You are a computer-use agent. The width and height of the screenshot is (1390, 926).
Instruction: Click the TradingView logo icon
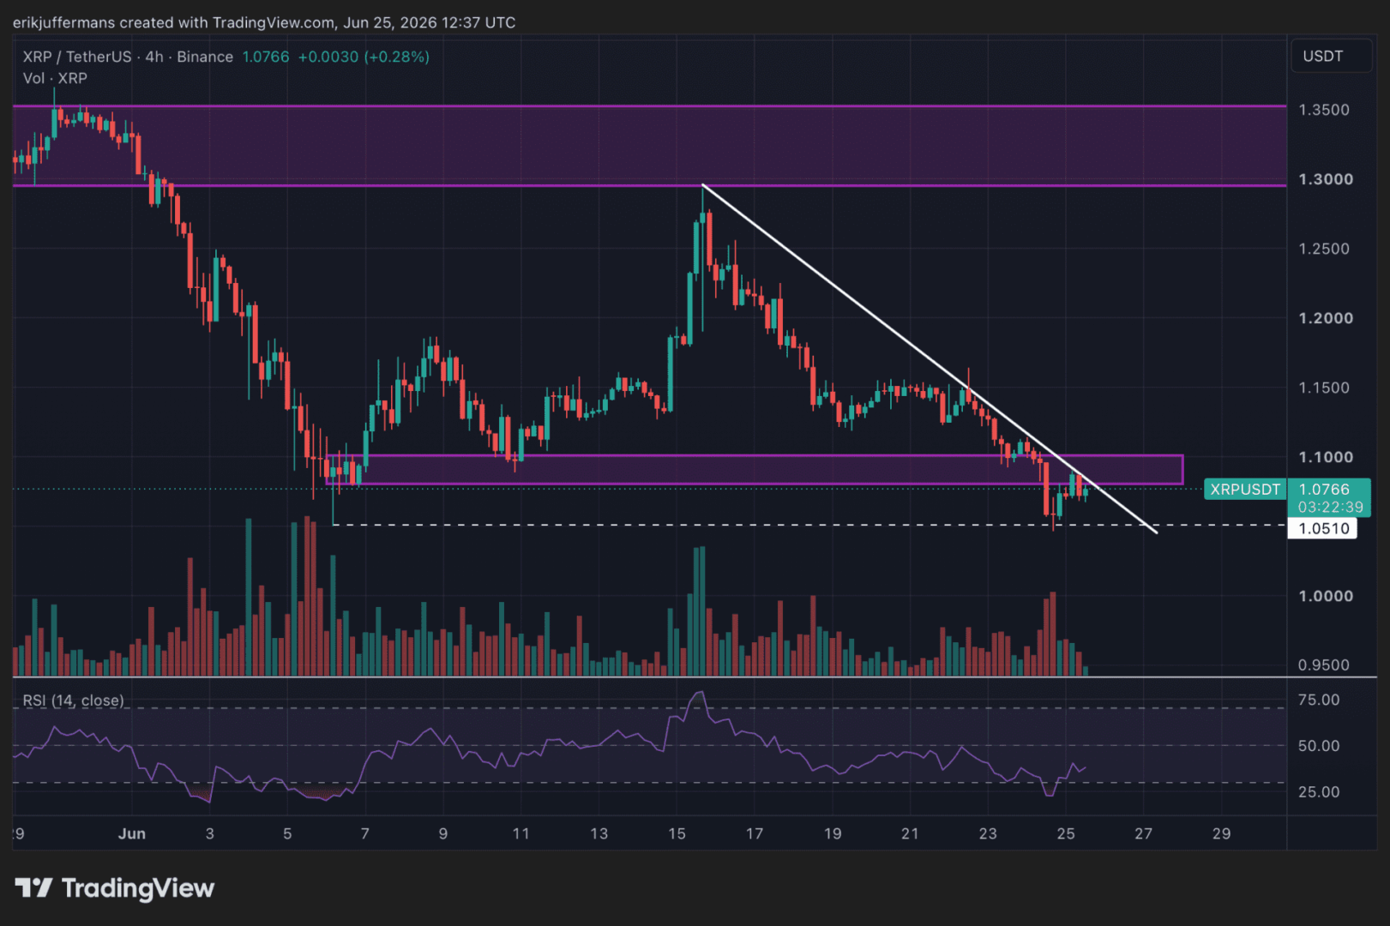(x=33, y=887)
